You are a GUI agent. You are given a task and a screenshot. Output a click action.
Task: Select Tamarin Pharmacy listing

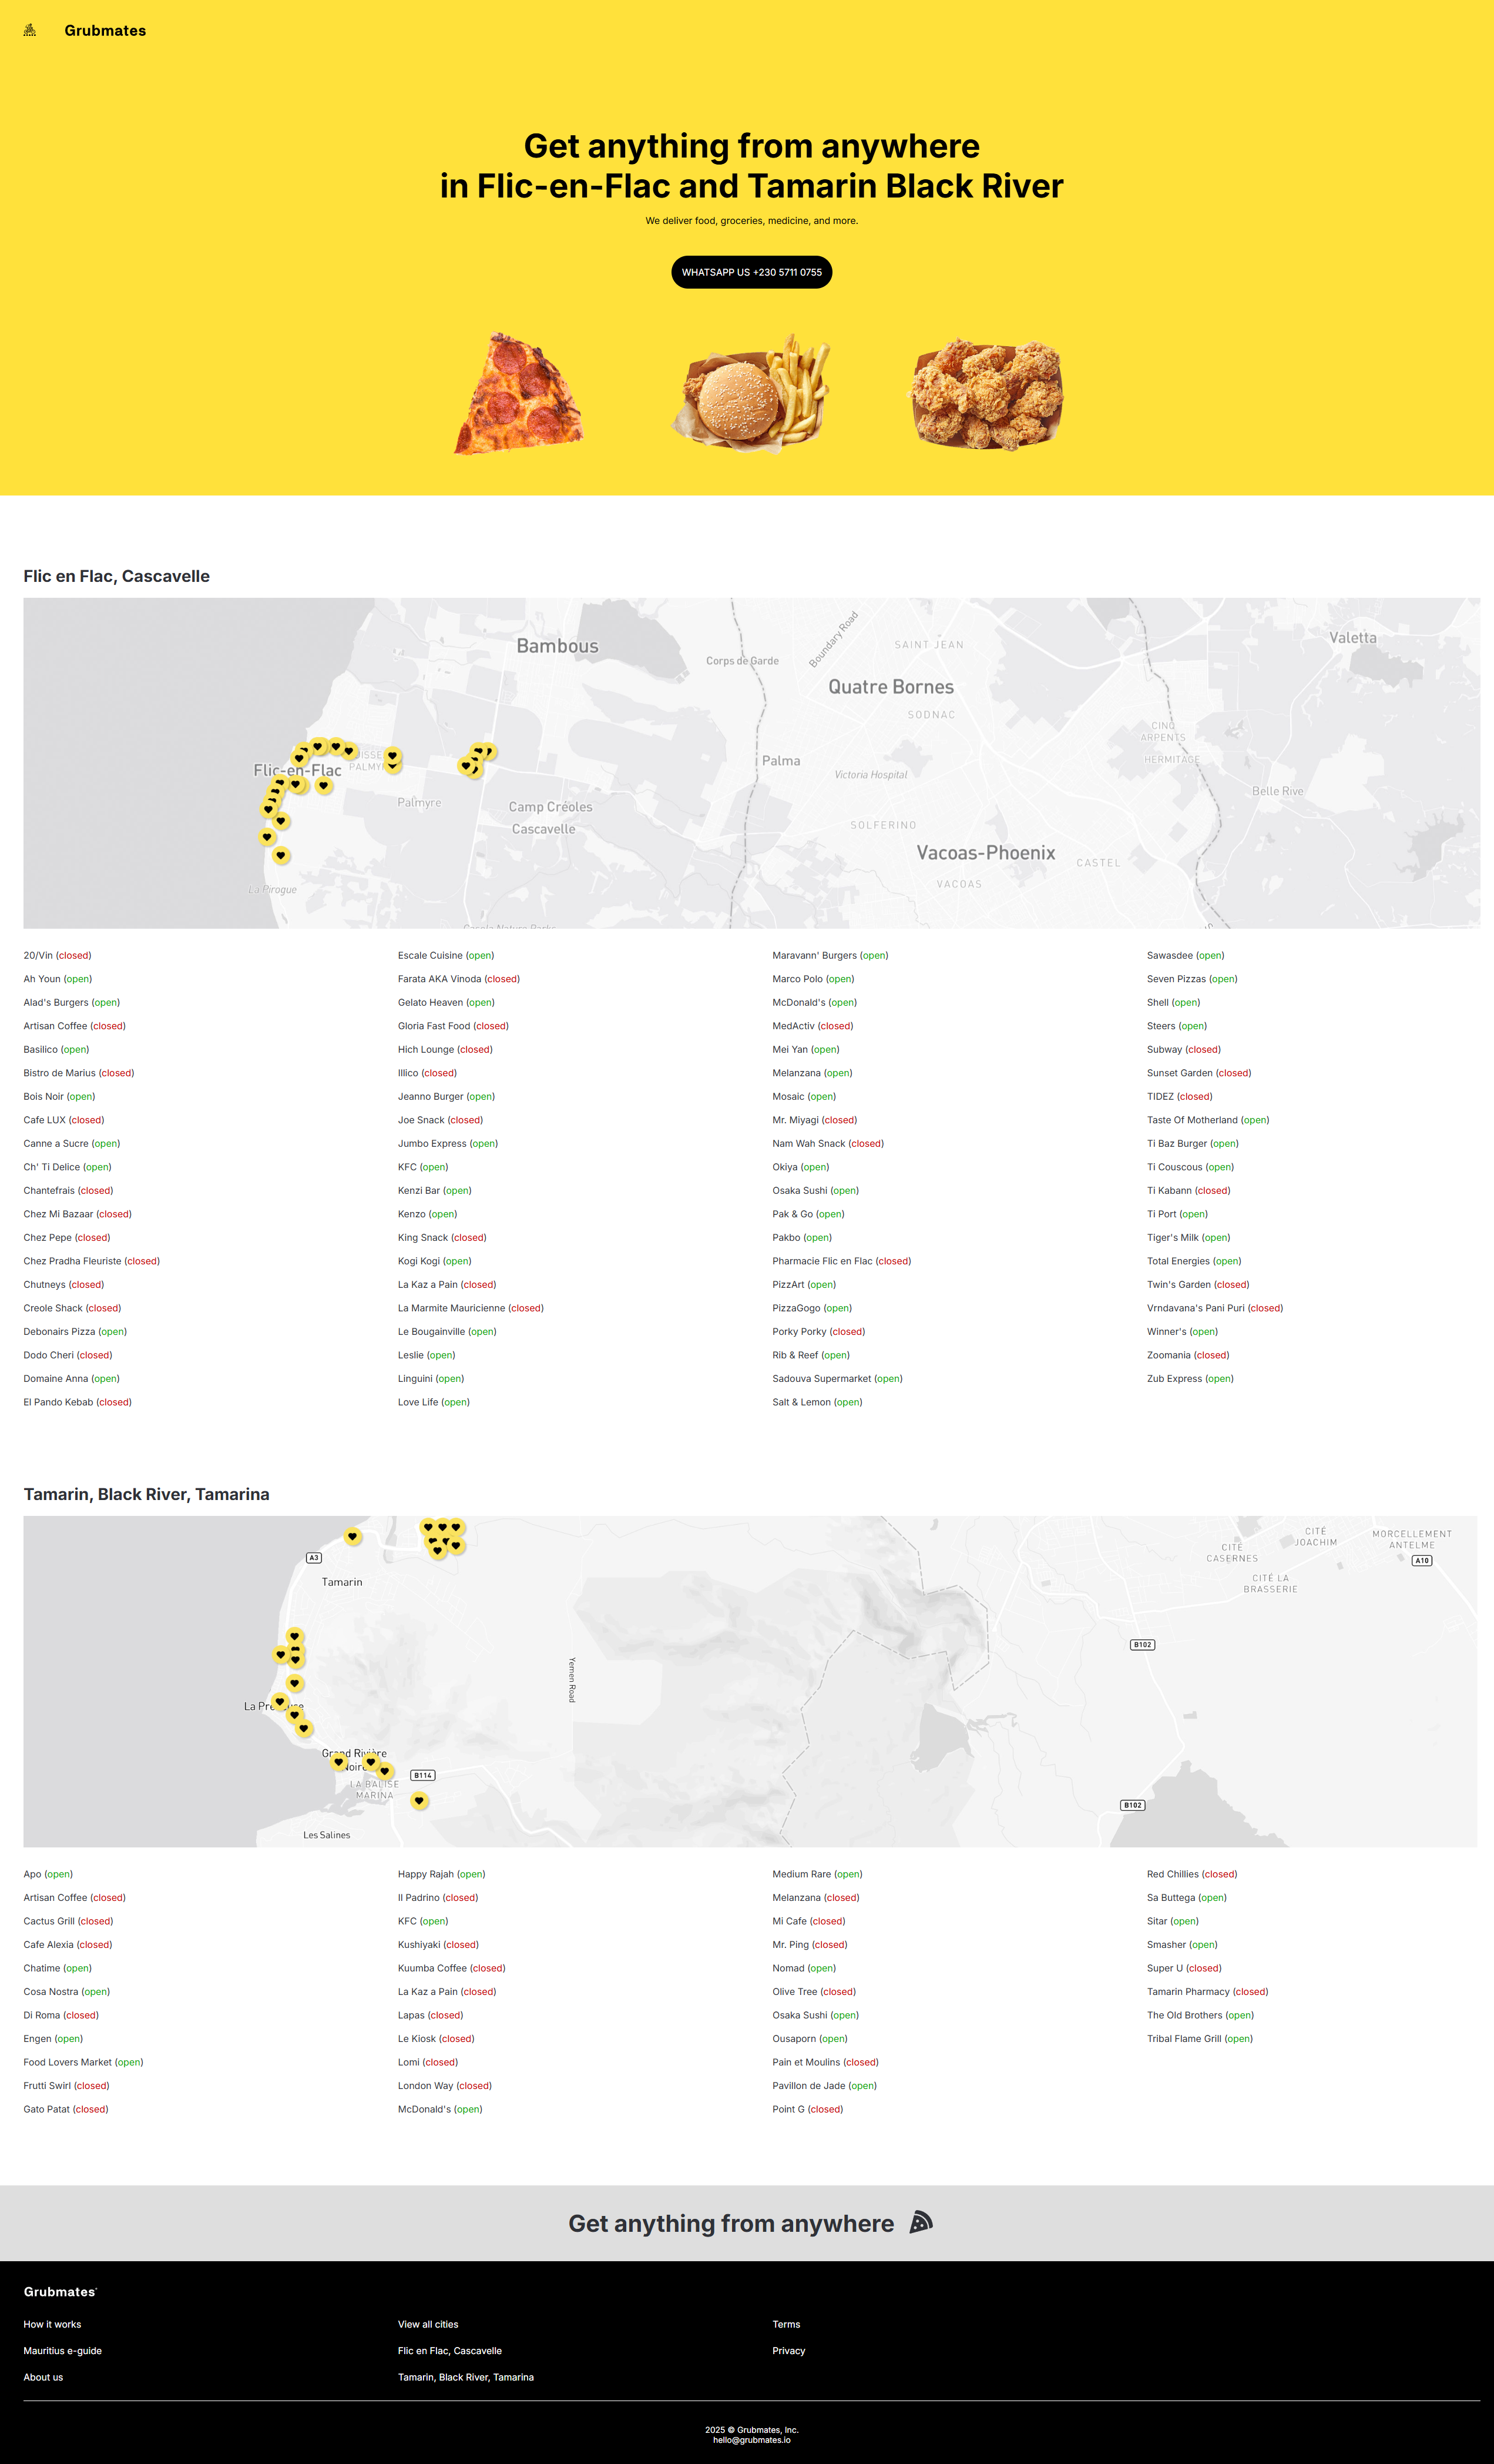coord(1207,1991)
